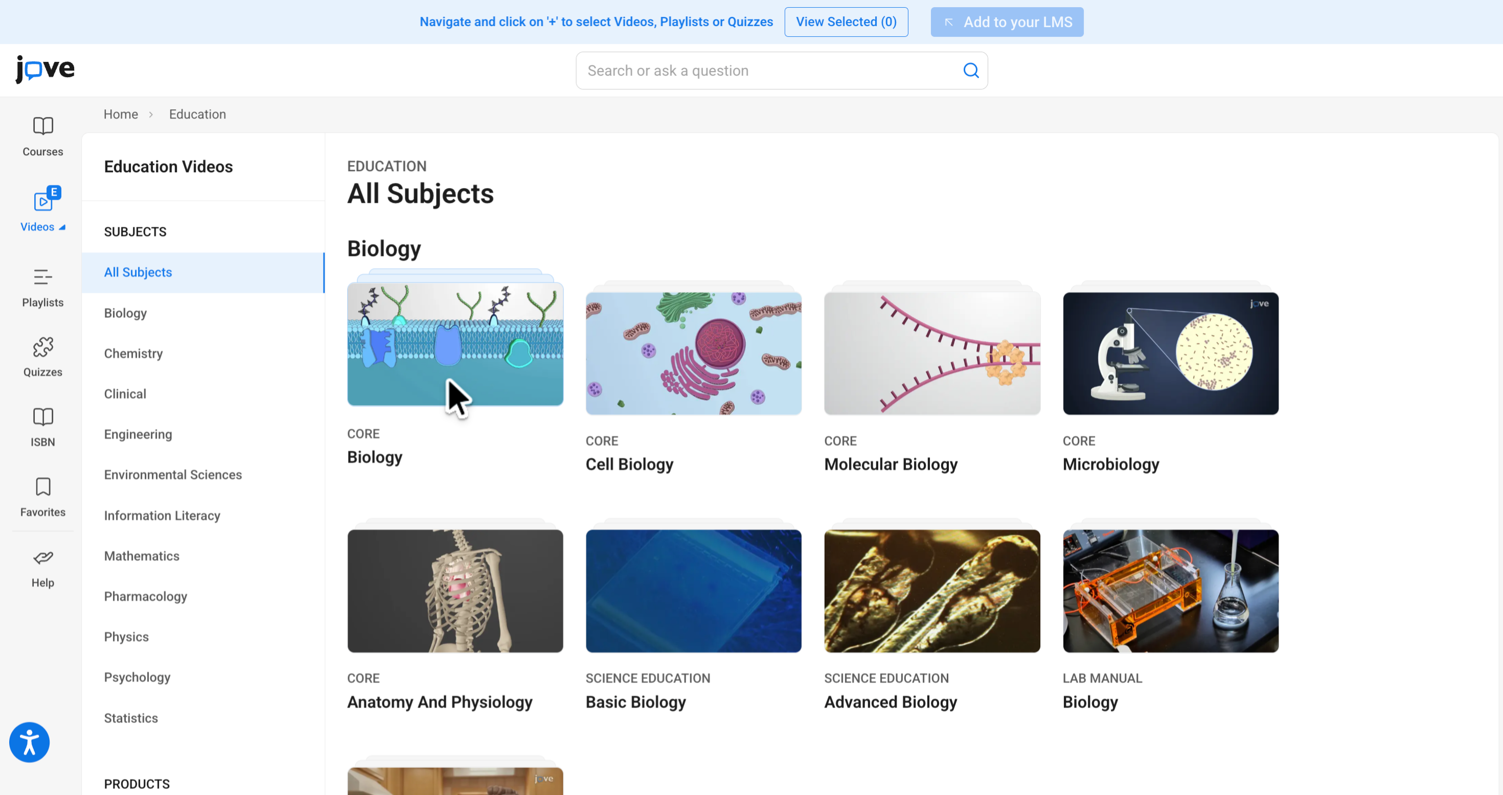
Task: Open Basic Biology blue gel thumbnail
Action: [x=693, y=591]
